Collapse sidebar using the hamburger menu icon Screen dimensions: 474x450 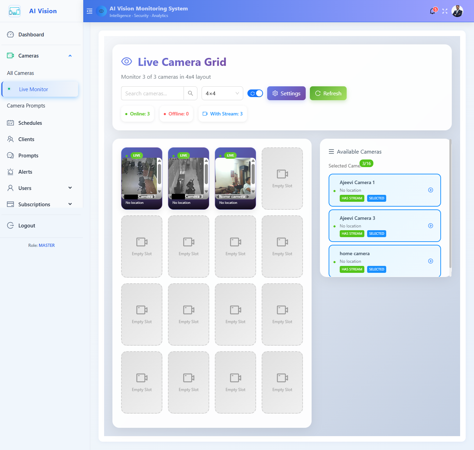tap(90, 11)
